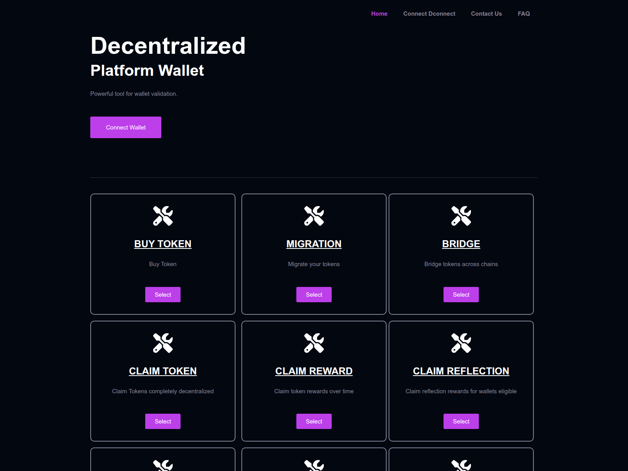Open the Home menu item
This screenshot has width=628, height=471.
tap(379, 14)
